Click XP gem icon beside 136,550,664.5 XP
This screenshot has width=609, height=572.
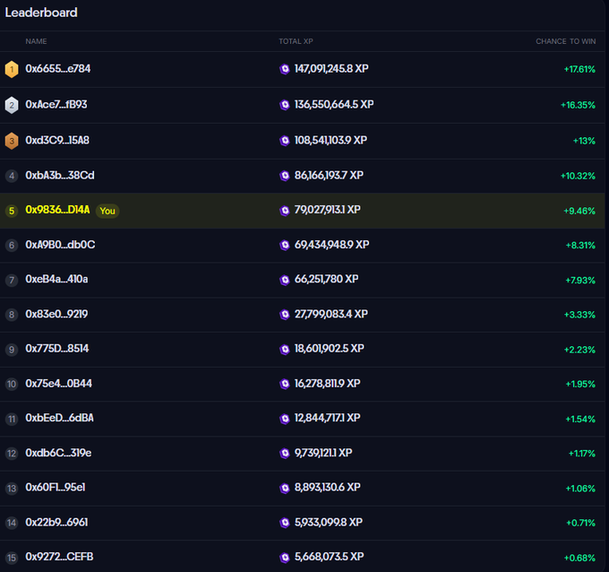click(285, 105)
